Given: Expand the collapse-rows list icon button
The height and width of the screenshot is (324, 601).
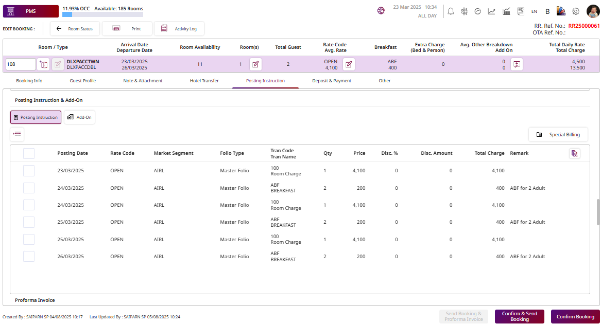Looking at the screenshot, I should pos(17,134).
